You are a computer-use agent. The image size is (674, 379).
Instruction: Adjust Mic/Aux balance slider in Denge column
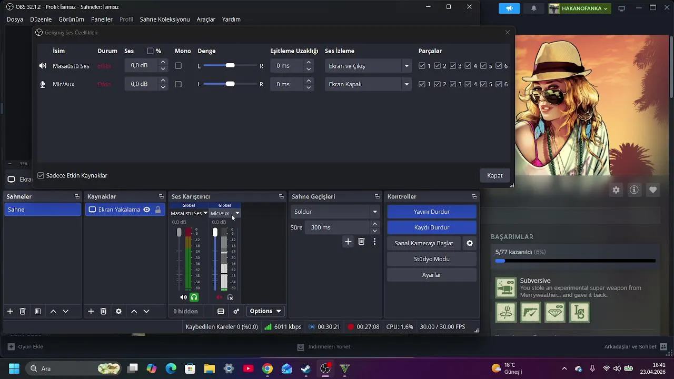(x=230, y=84)
